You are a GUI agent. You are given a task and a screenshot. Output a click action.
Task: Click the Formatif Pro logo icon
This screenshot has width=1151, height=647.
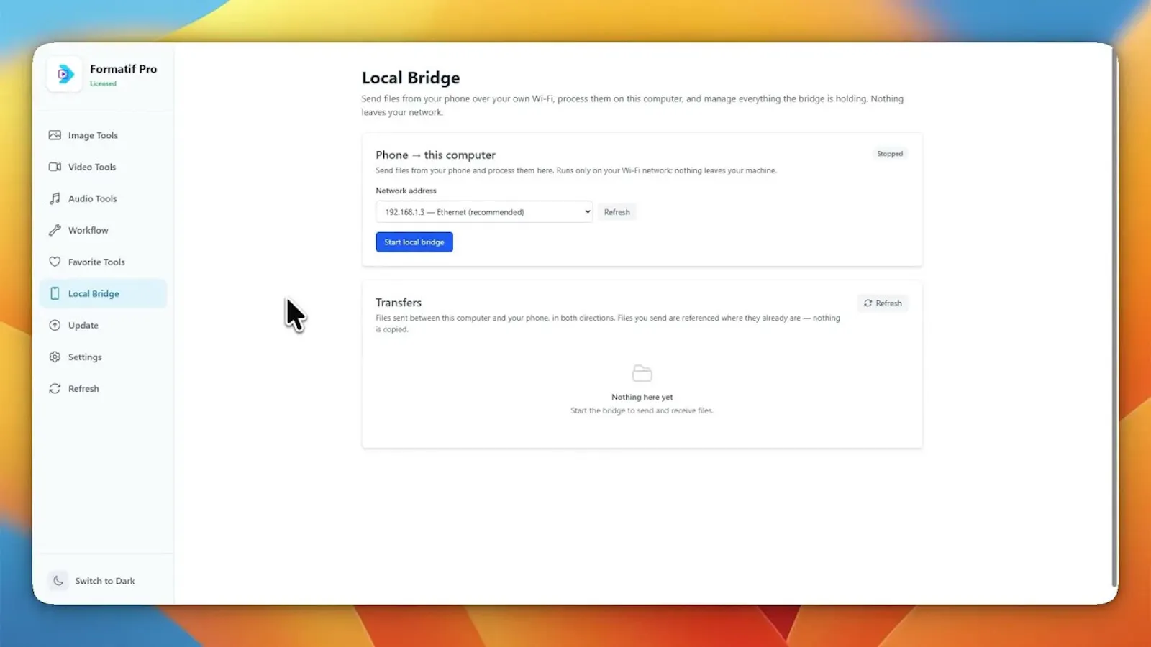click(65, 74)
